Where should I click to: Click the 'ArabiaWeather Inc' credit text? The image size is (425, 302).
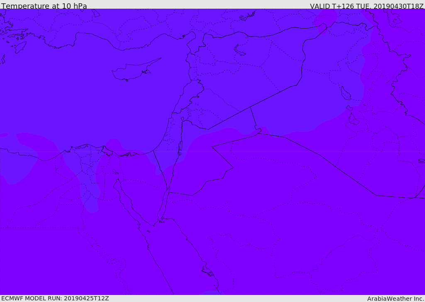click(x=396, y=299)
